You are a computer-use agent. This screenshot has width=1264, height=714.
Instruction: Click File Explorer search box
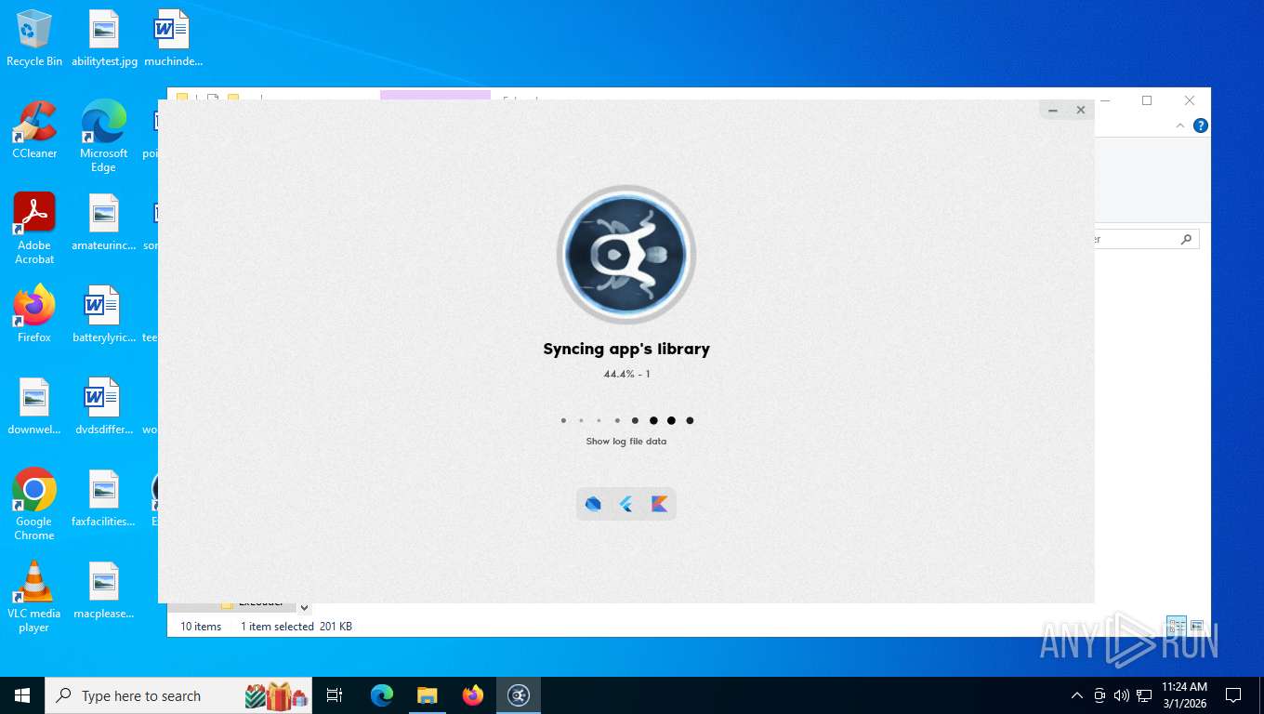[x=1147, y=239]
